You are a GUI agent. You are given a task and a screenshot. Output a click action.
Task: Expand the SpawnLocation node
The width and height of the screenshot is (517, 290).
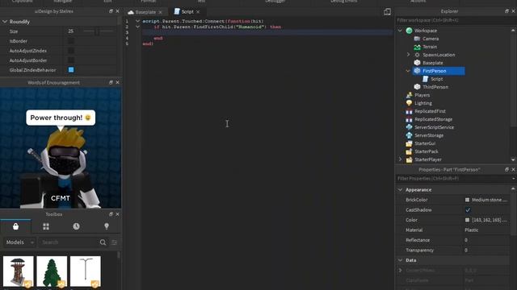point(408,55)
